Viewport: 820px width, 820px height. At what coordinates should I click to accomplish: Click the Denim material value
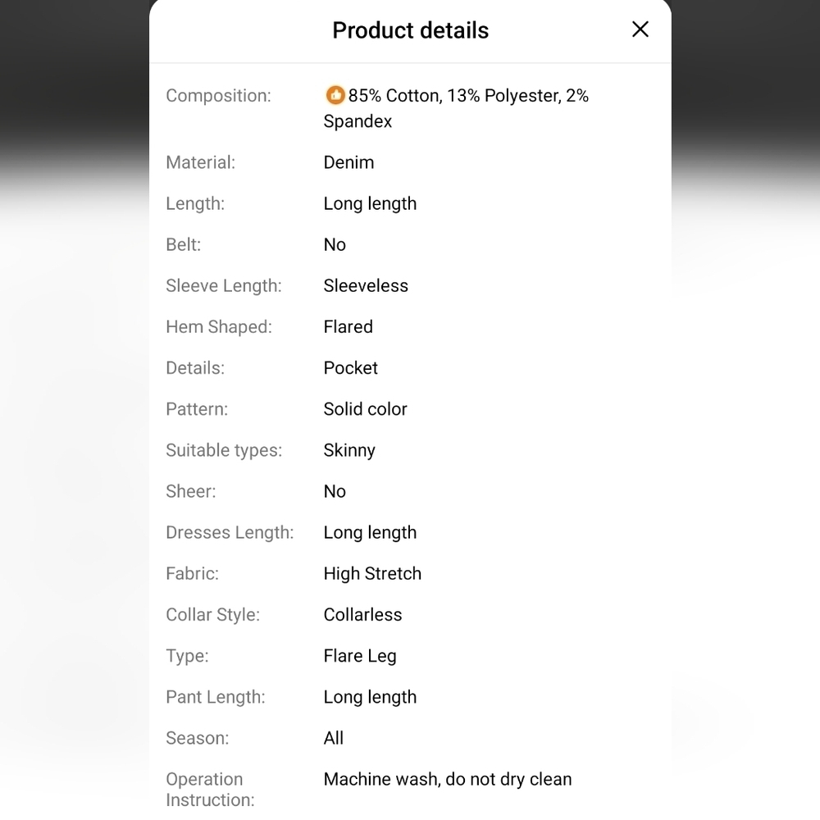(x=348, y=162)
